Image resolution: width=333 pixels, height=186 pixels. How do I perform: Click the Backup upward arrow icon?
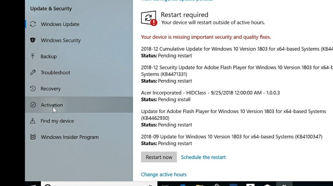click(33, 57)
